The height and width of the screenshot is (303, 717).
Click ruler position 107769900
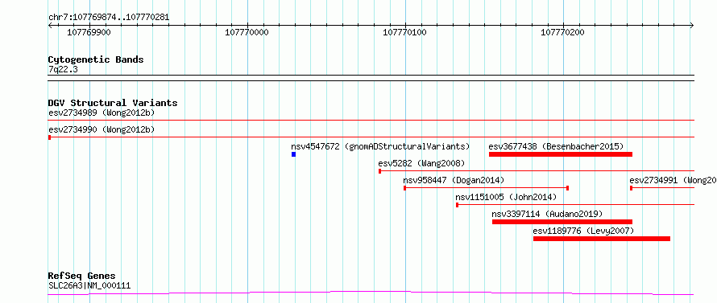pyautogui.click(x=89, y=32)
